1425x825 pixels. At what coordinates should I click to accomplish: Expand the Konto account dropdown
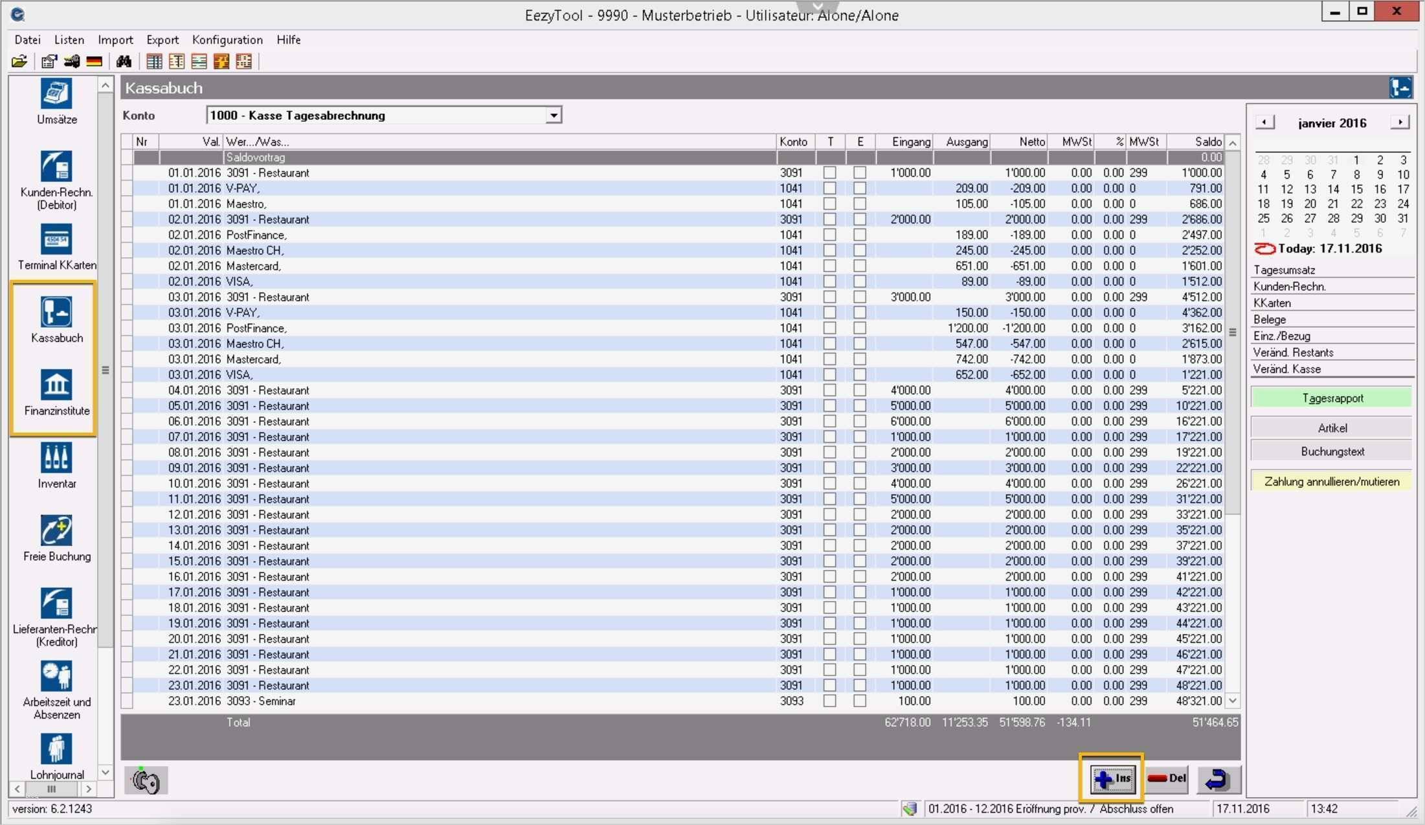553,116
